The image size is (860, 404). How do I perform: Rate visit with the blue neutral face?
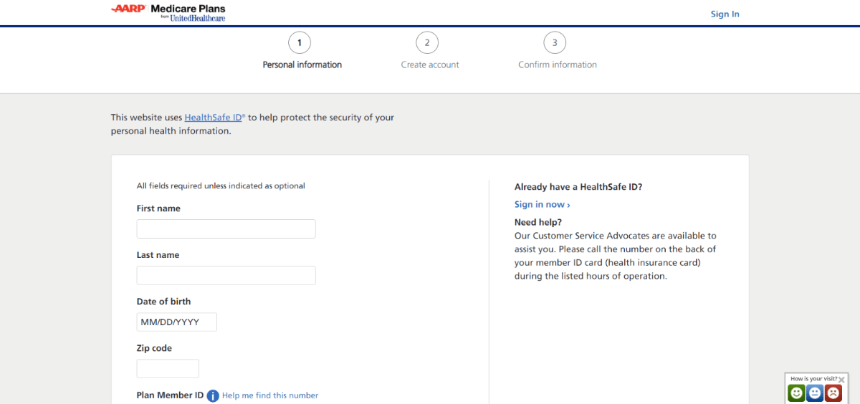coord(815,393)
